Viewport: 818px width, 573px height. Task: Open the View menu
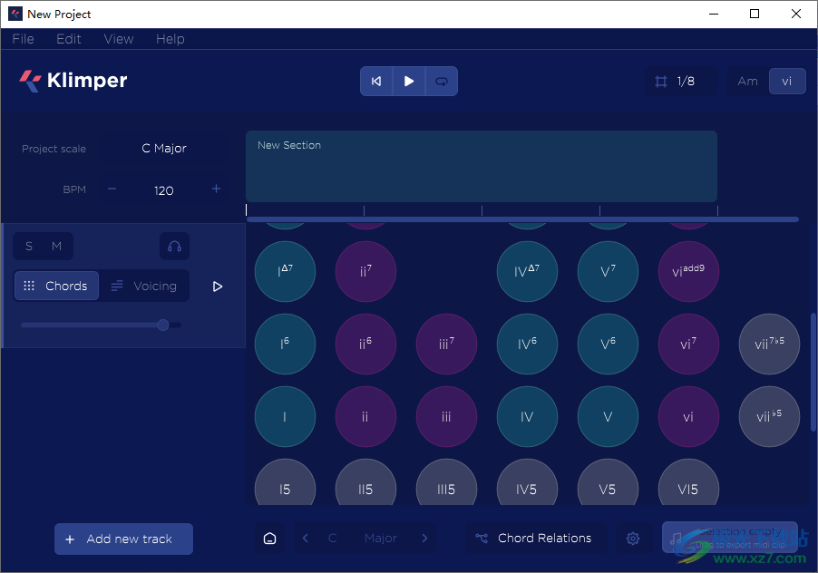point(119,39)
